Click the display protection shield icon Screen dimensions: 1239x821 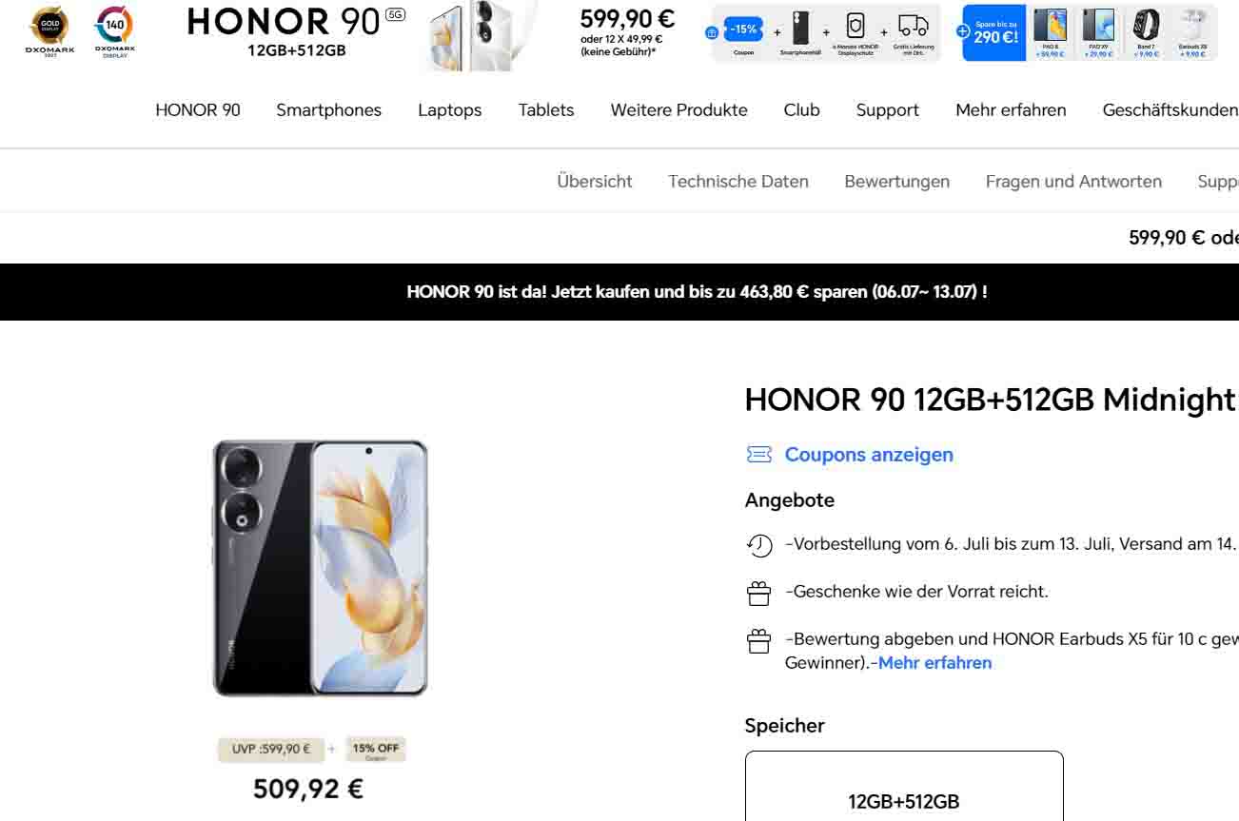855,26
